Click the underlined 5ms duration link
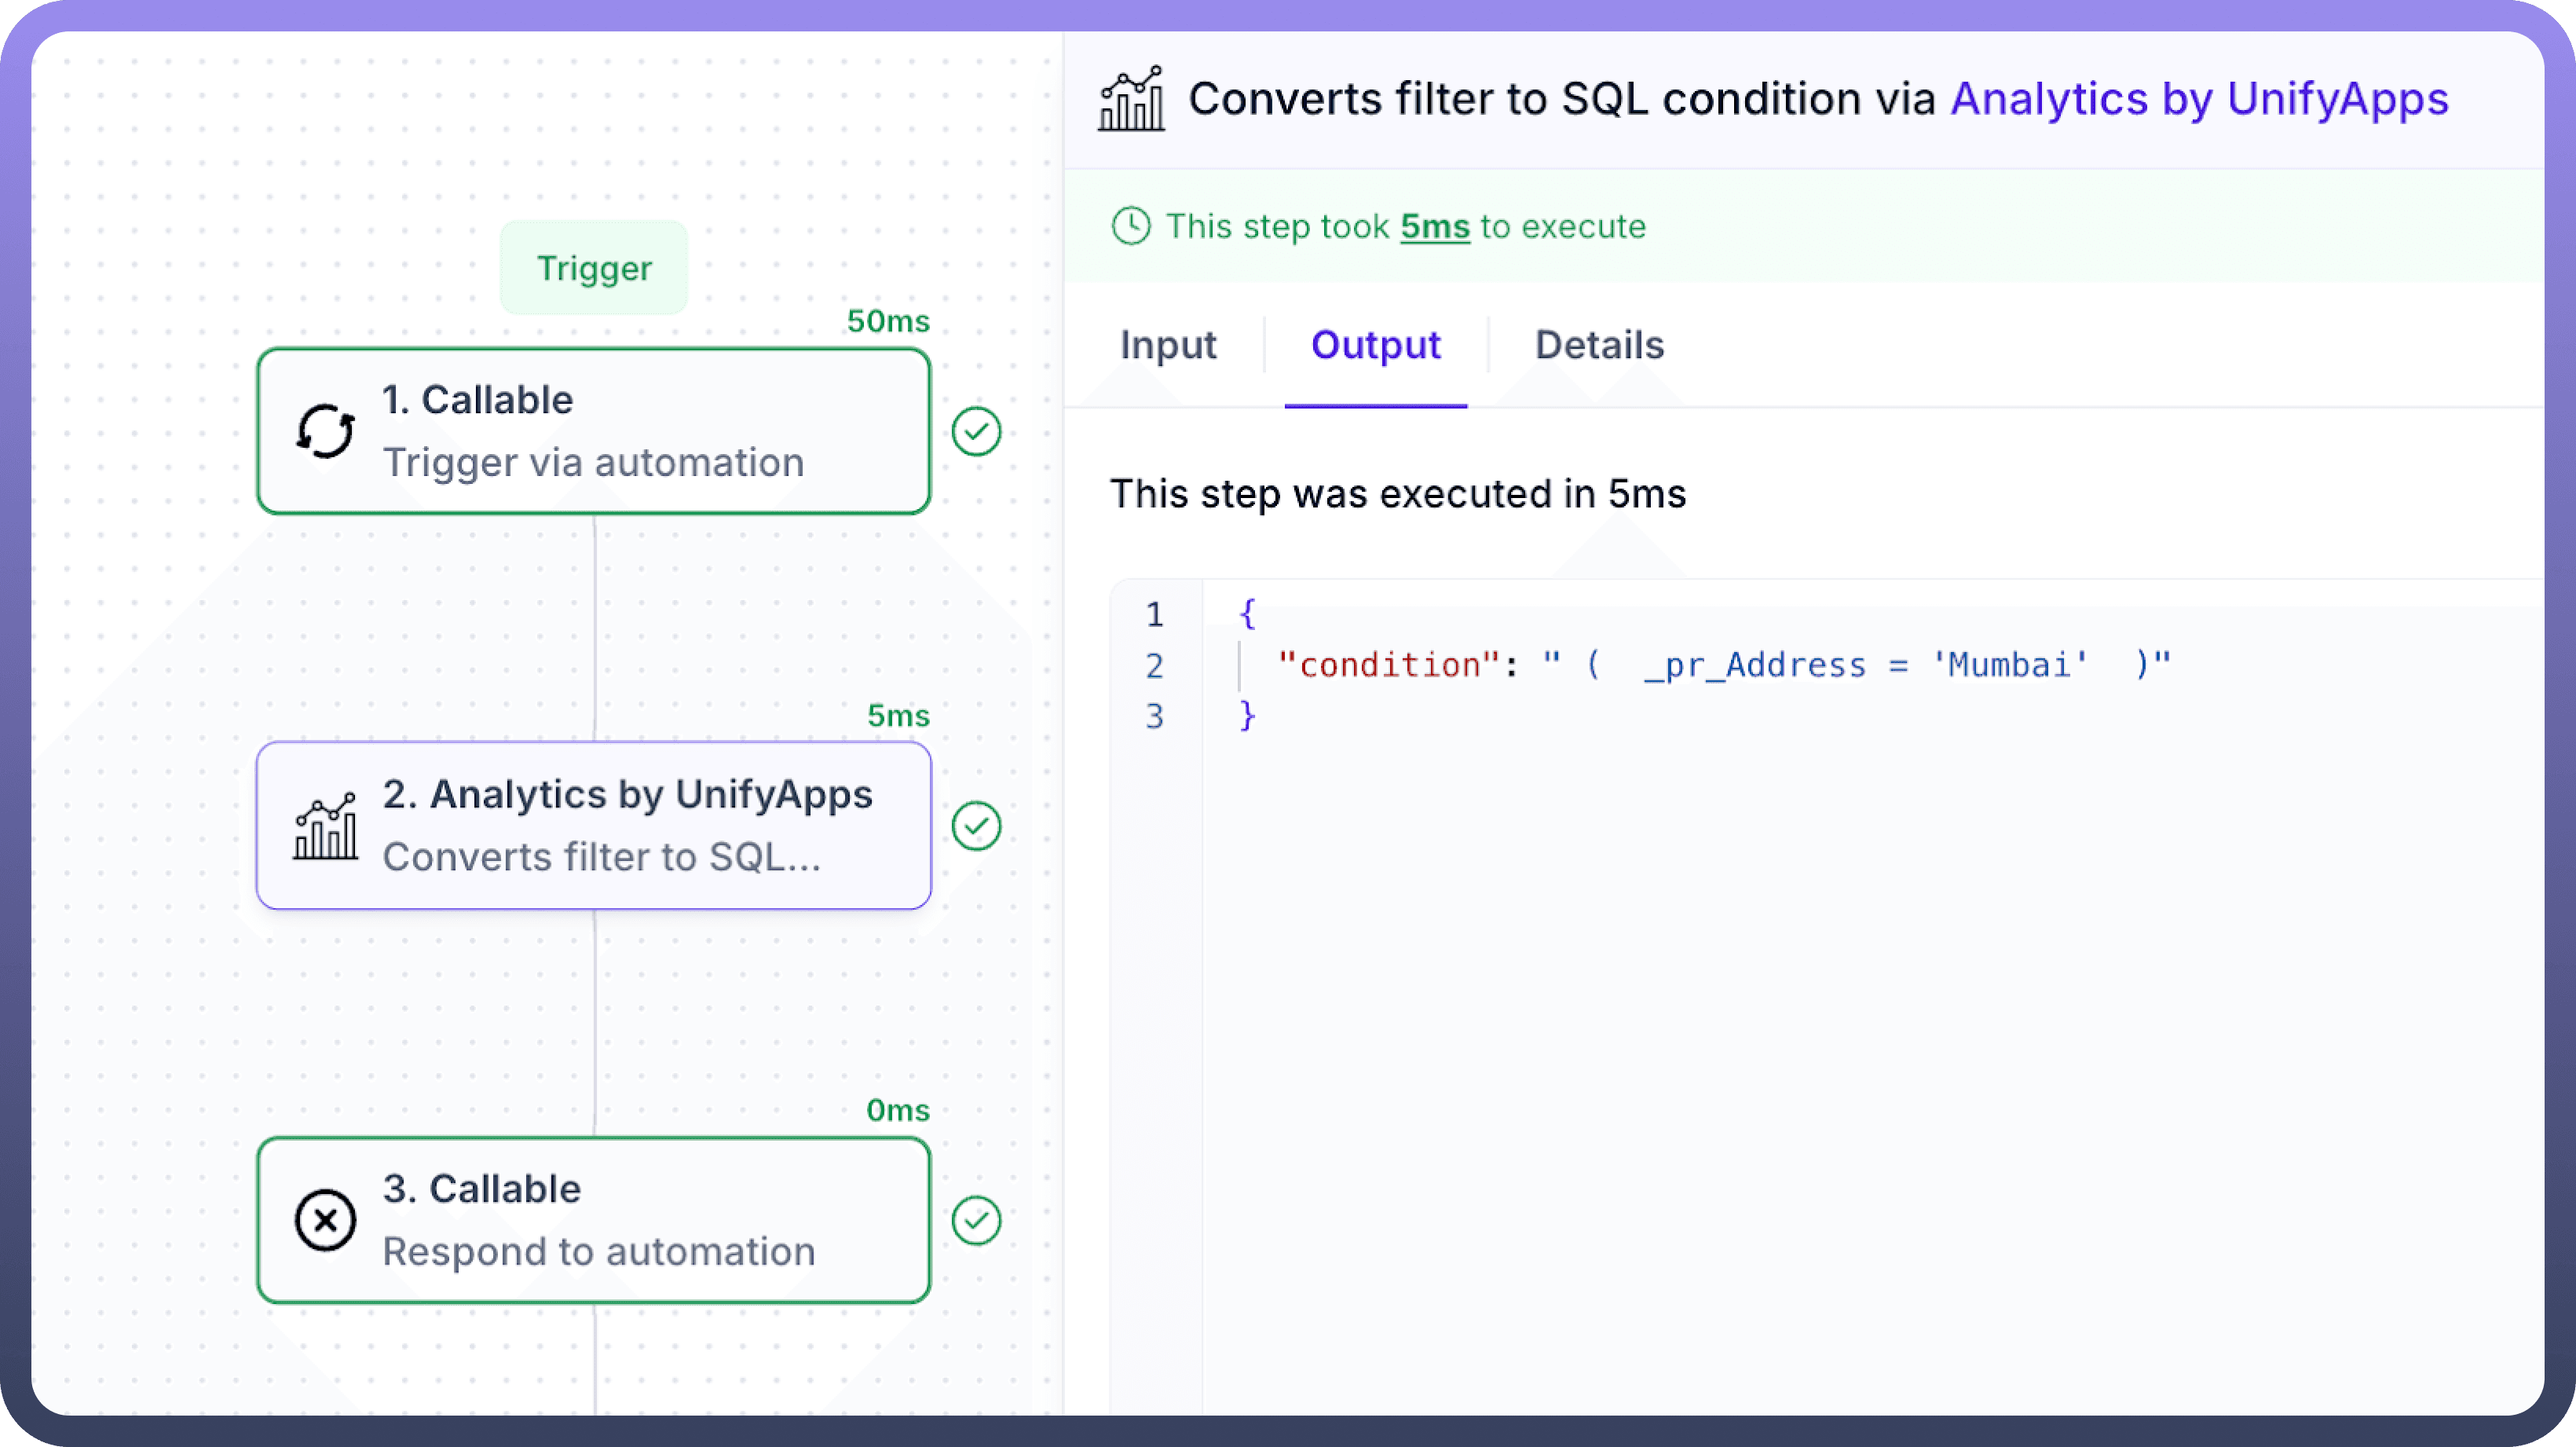 click(1434, 227)
